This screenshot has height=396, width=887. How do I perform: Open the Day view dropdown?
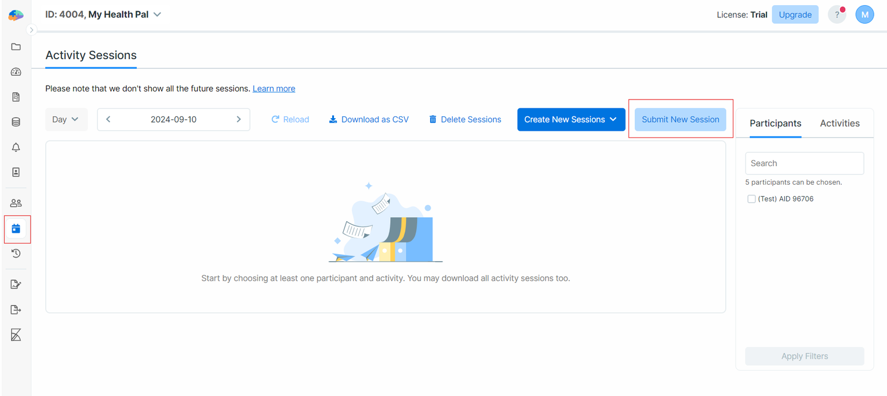pyautogui.click(x=66, y=119)
